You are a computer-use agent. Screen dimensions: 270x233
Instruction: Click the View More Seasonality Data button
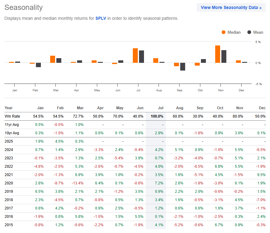click(x=231, y=7)
